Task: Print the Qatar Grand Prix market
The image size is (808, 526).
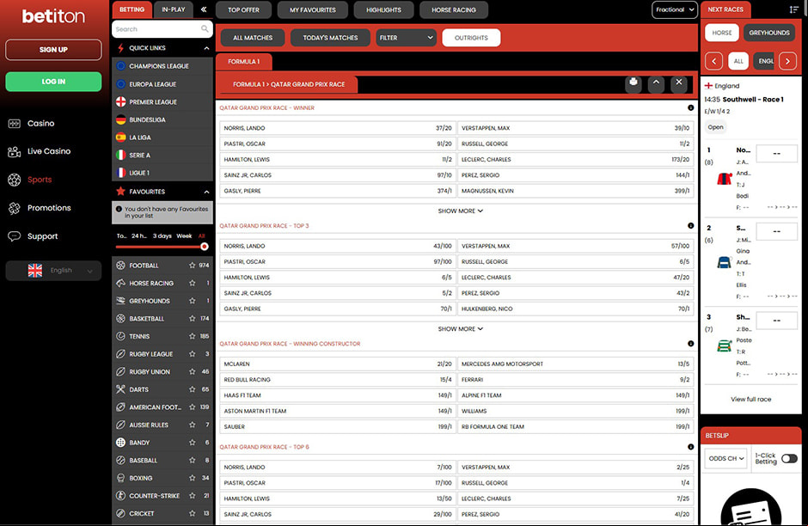Action: [634, 83]
